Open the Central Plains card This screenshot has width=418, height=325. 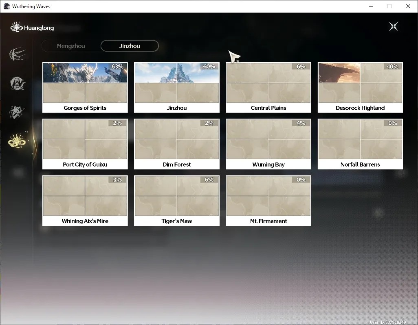point(268,87)
